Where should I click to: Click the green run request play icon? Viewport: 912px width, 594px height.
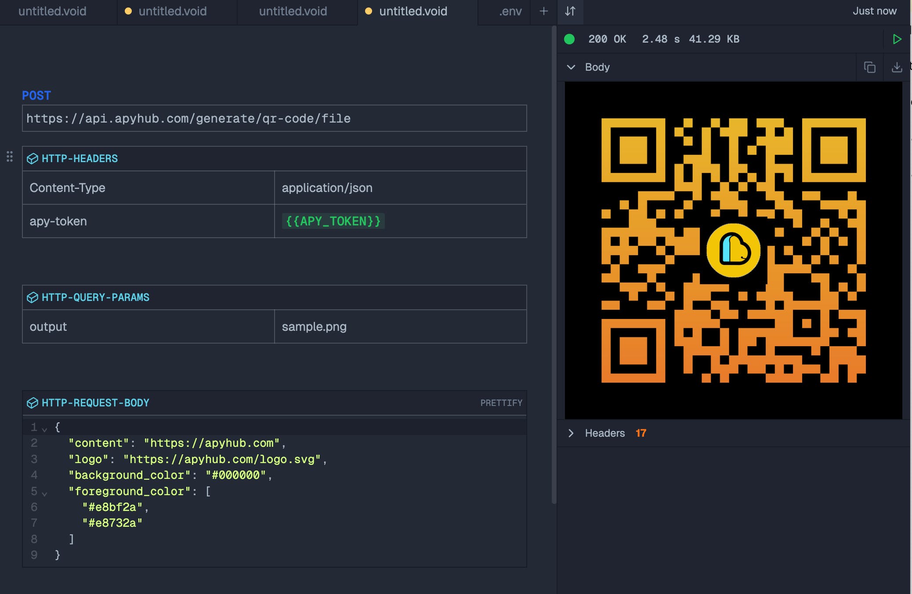(897, 39)
